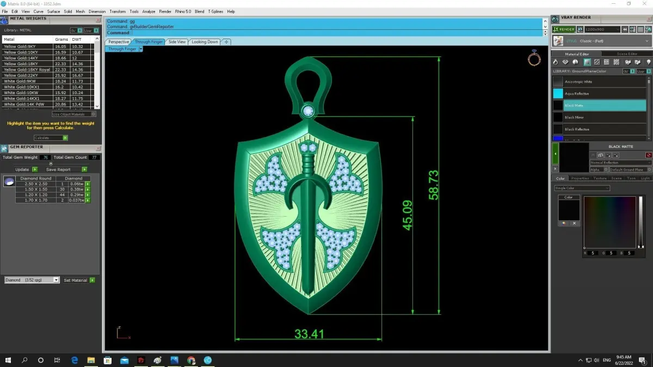Click the Calculate button

point(51,138)
